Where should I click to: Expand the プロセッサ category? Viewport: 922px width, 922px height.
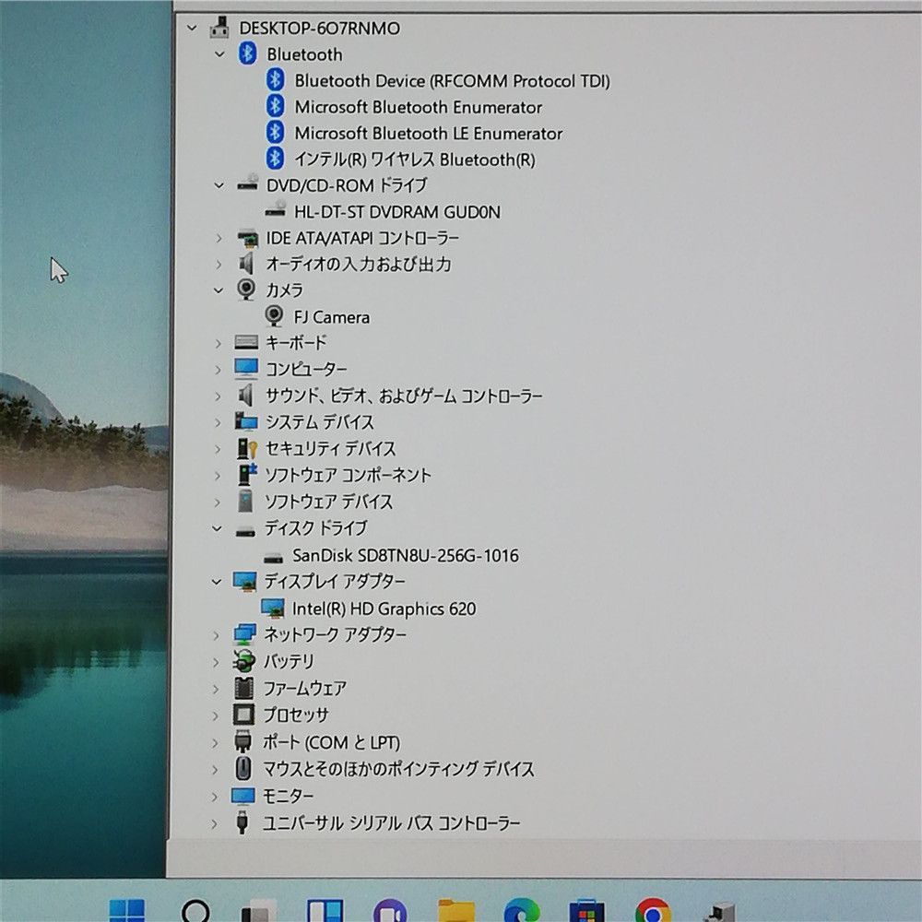tap(219, 715)
